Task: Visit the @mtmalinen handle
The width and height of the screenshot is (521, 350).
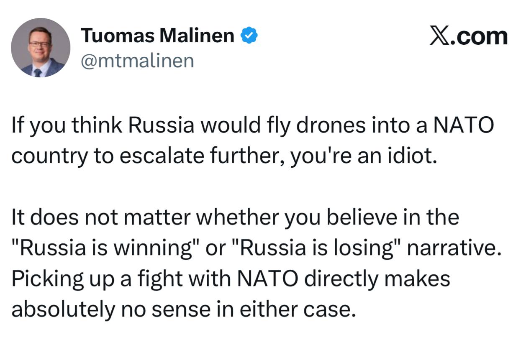Action: (x=137, y=61)
